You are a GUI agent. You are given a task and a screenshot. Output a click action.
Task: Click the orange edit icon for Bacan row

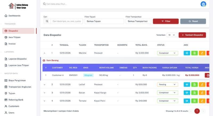[x=202, y=93]
